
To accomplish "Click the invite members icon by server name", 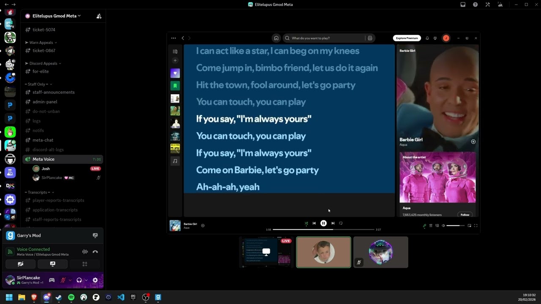I will tap(99, 16).
